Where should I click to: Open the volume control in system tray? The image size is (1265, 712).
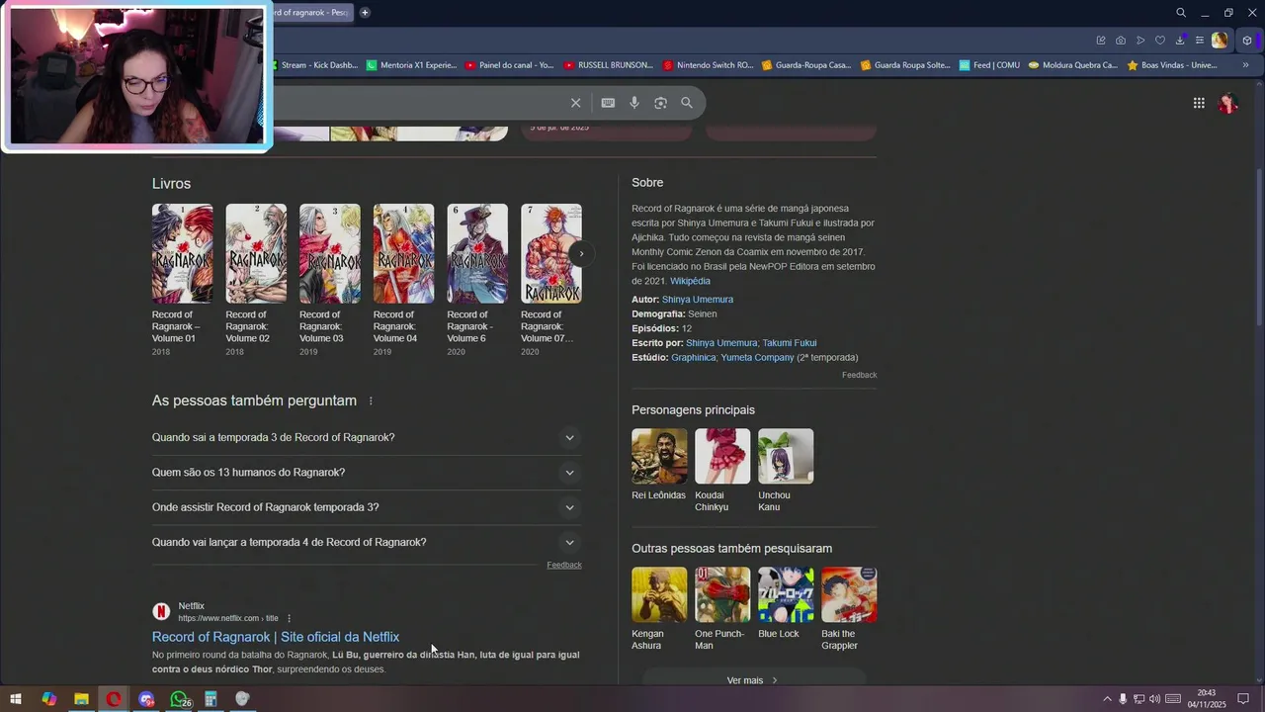pos(1154,699)
